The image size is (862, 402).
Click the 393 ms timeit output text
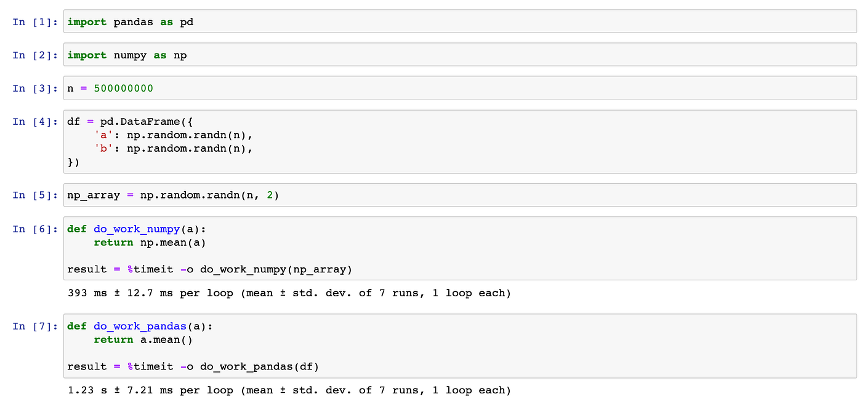click(289, 293)
